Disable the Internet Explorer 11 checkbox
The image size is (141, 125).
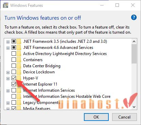pyautogui.click(x=14, y=84)
